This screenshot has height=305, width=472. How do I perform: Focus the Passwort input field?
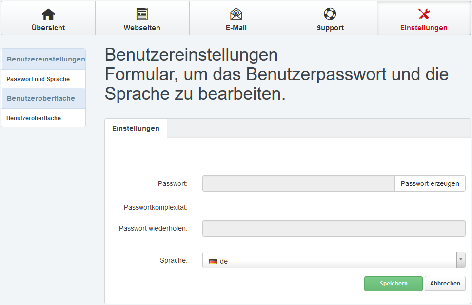point(298,184)
